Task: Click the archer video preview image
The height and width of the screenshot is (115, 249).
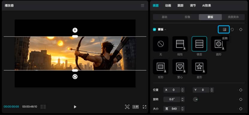Action: pos(75,53)
